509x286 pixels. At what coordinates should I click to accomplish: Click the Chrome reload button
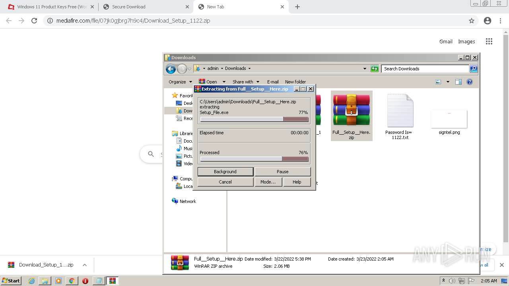[34, 21]
